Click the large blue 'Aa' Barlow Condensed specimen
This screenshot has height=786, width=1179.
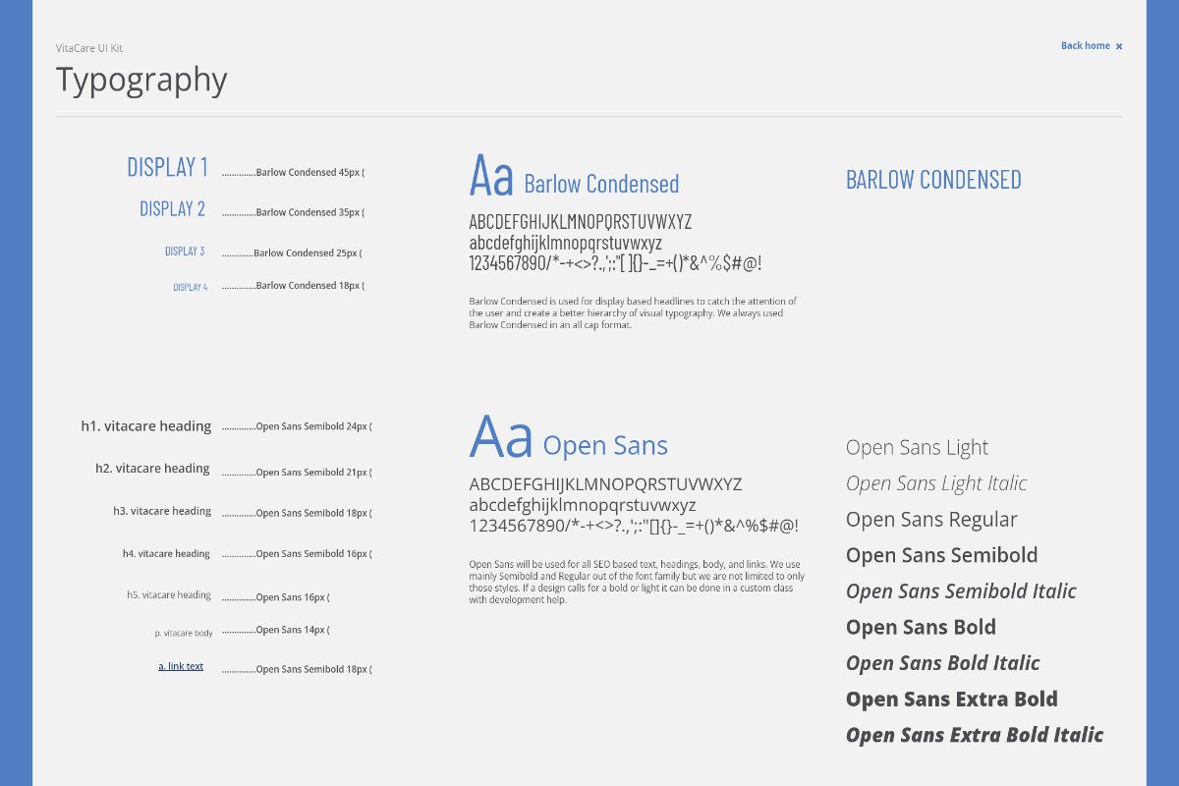coord(491,176)
